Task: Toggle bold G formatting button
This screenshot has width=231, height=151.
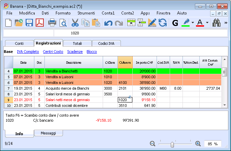Action: pyautogui.click(x=175, y=23)
